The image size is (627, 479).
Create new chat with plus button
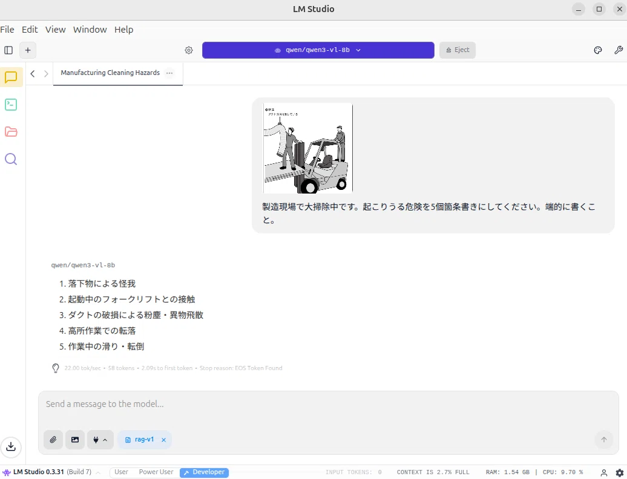pyautogui.click(x=28, y=50)
